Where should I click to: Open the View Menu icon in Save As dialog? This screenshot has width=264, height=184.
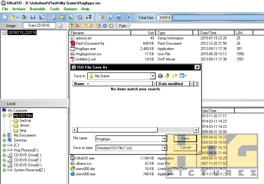click(183, 76)
